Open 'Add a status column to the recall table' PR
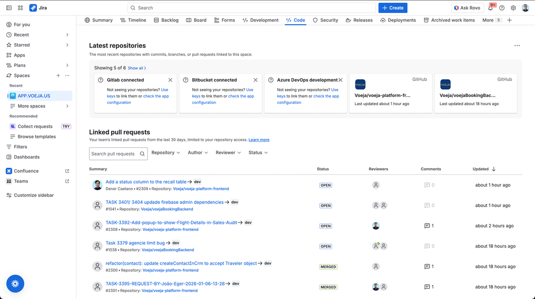Image resolution: width=535 pixels, height=299 pixels. [146, 182]
